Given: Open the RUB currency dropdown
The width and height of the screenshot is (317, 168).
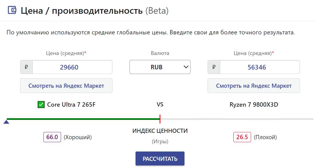Looking at the screenshot, I should click(x=160, y=67).
